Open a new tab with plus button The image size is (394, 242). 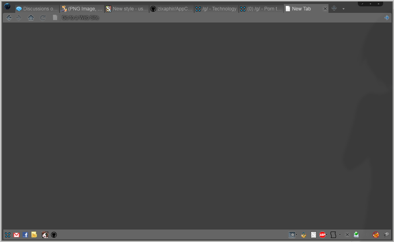[334, 8]
